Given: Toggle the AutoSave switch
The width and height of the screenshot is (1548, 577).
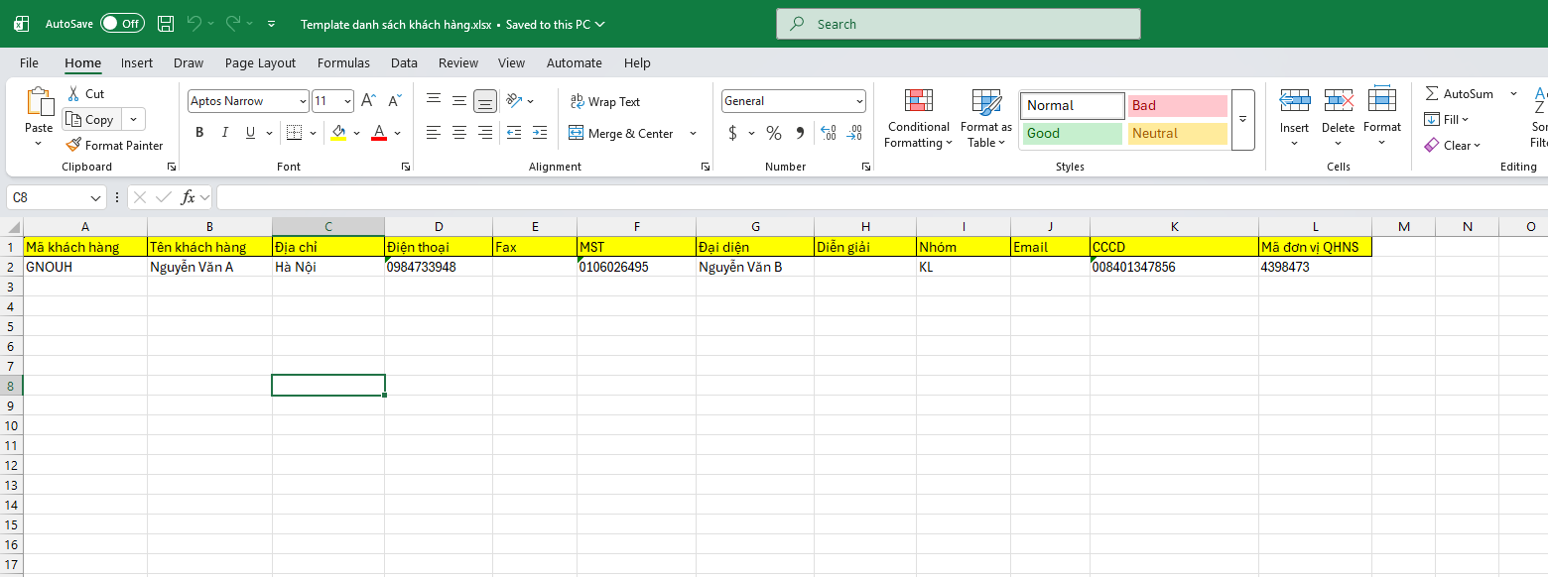Looking at the screenshot, I should point(122,24).
